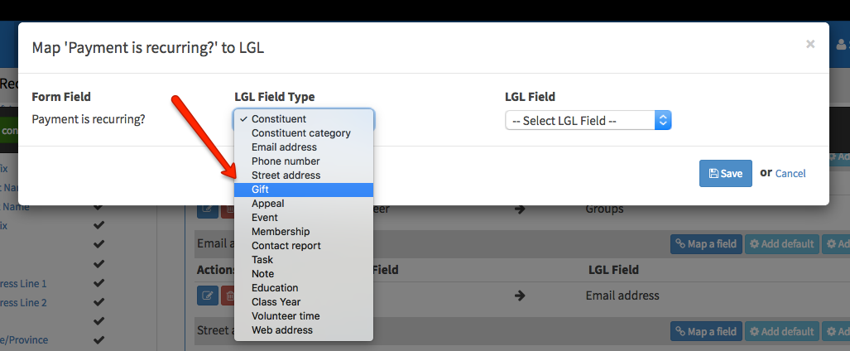This screenshot has width=850, height=351.
Task: Close the dialog with the X
Action: tap(810, 44)
